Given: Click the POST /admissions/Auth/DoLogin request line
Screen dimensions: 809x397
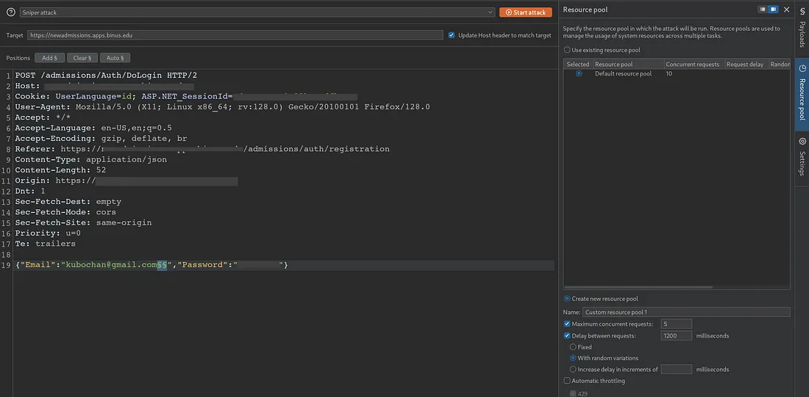Looking at the screenshot, I should click(x=106, y=75).
